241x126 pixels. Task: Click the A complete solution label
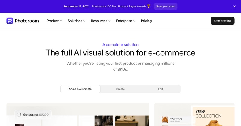(120, 45)
